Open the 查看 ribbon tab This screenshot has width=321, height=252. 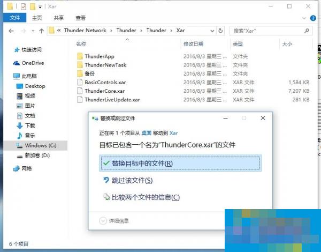point(80,18)
